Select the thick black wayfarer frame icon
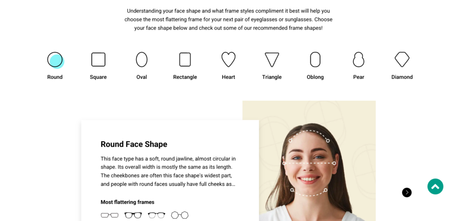457x221 pixels. coord(133,215)
